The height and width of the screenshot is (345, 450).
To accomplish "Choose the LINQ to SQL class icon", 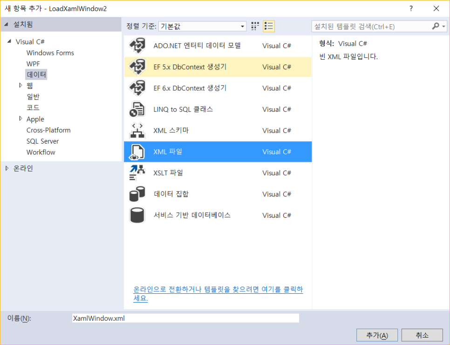I will [x=137, y=110].
